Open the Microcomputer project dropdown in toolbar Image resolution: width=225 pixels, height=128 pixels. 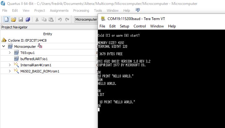(86, 19)
